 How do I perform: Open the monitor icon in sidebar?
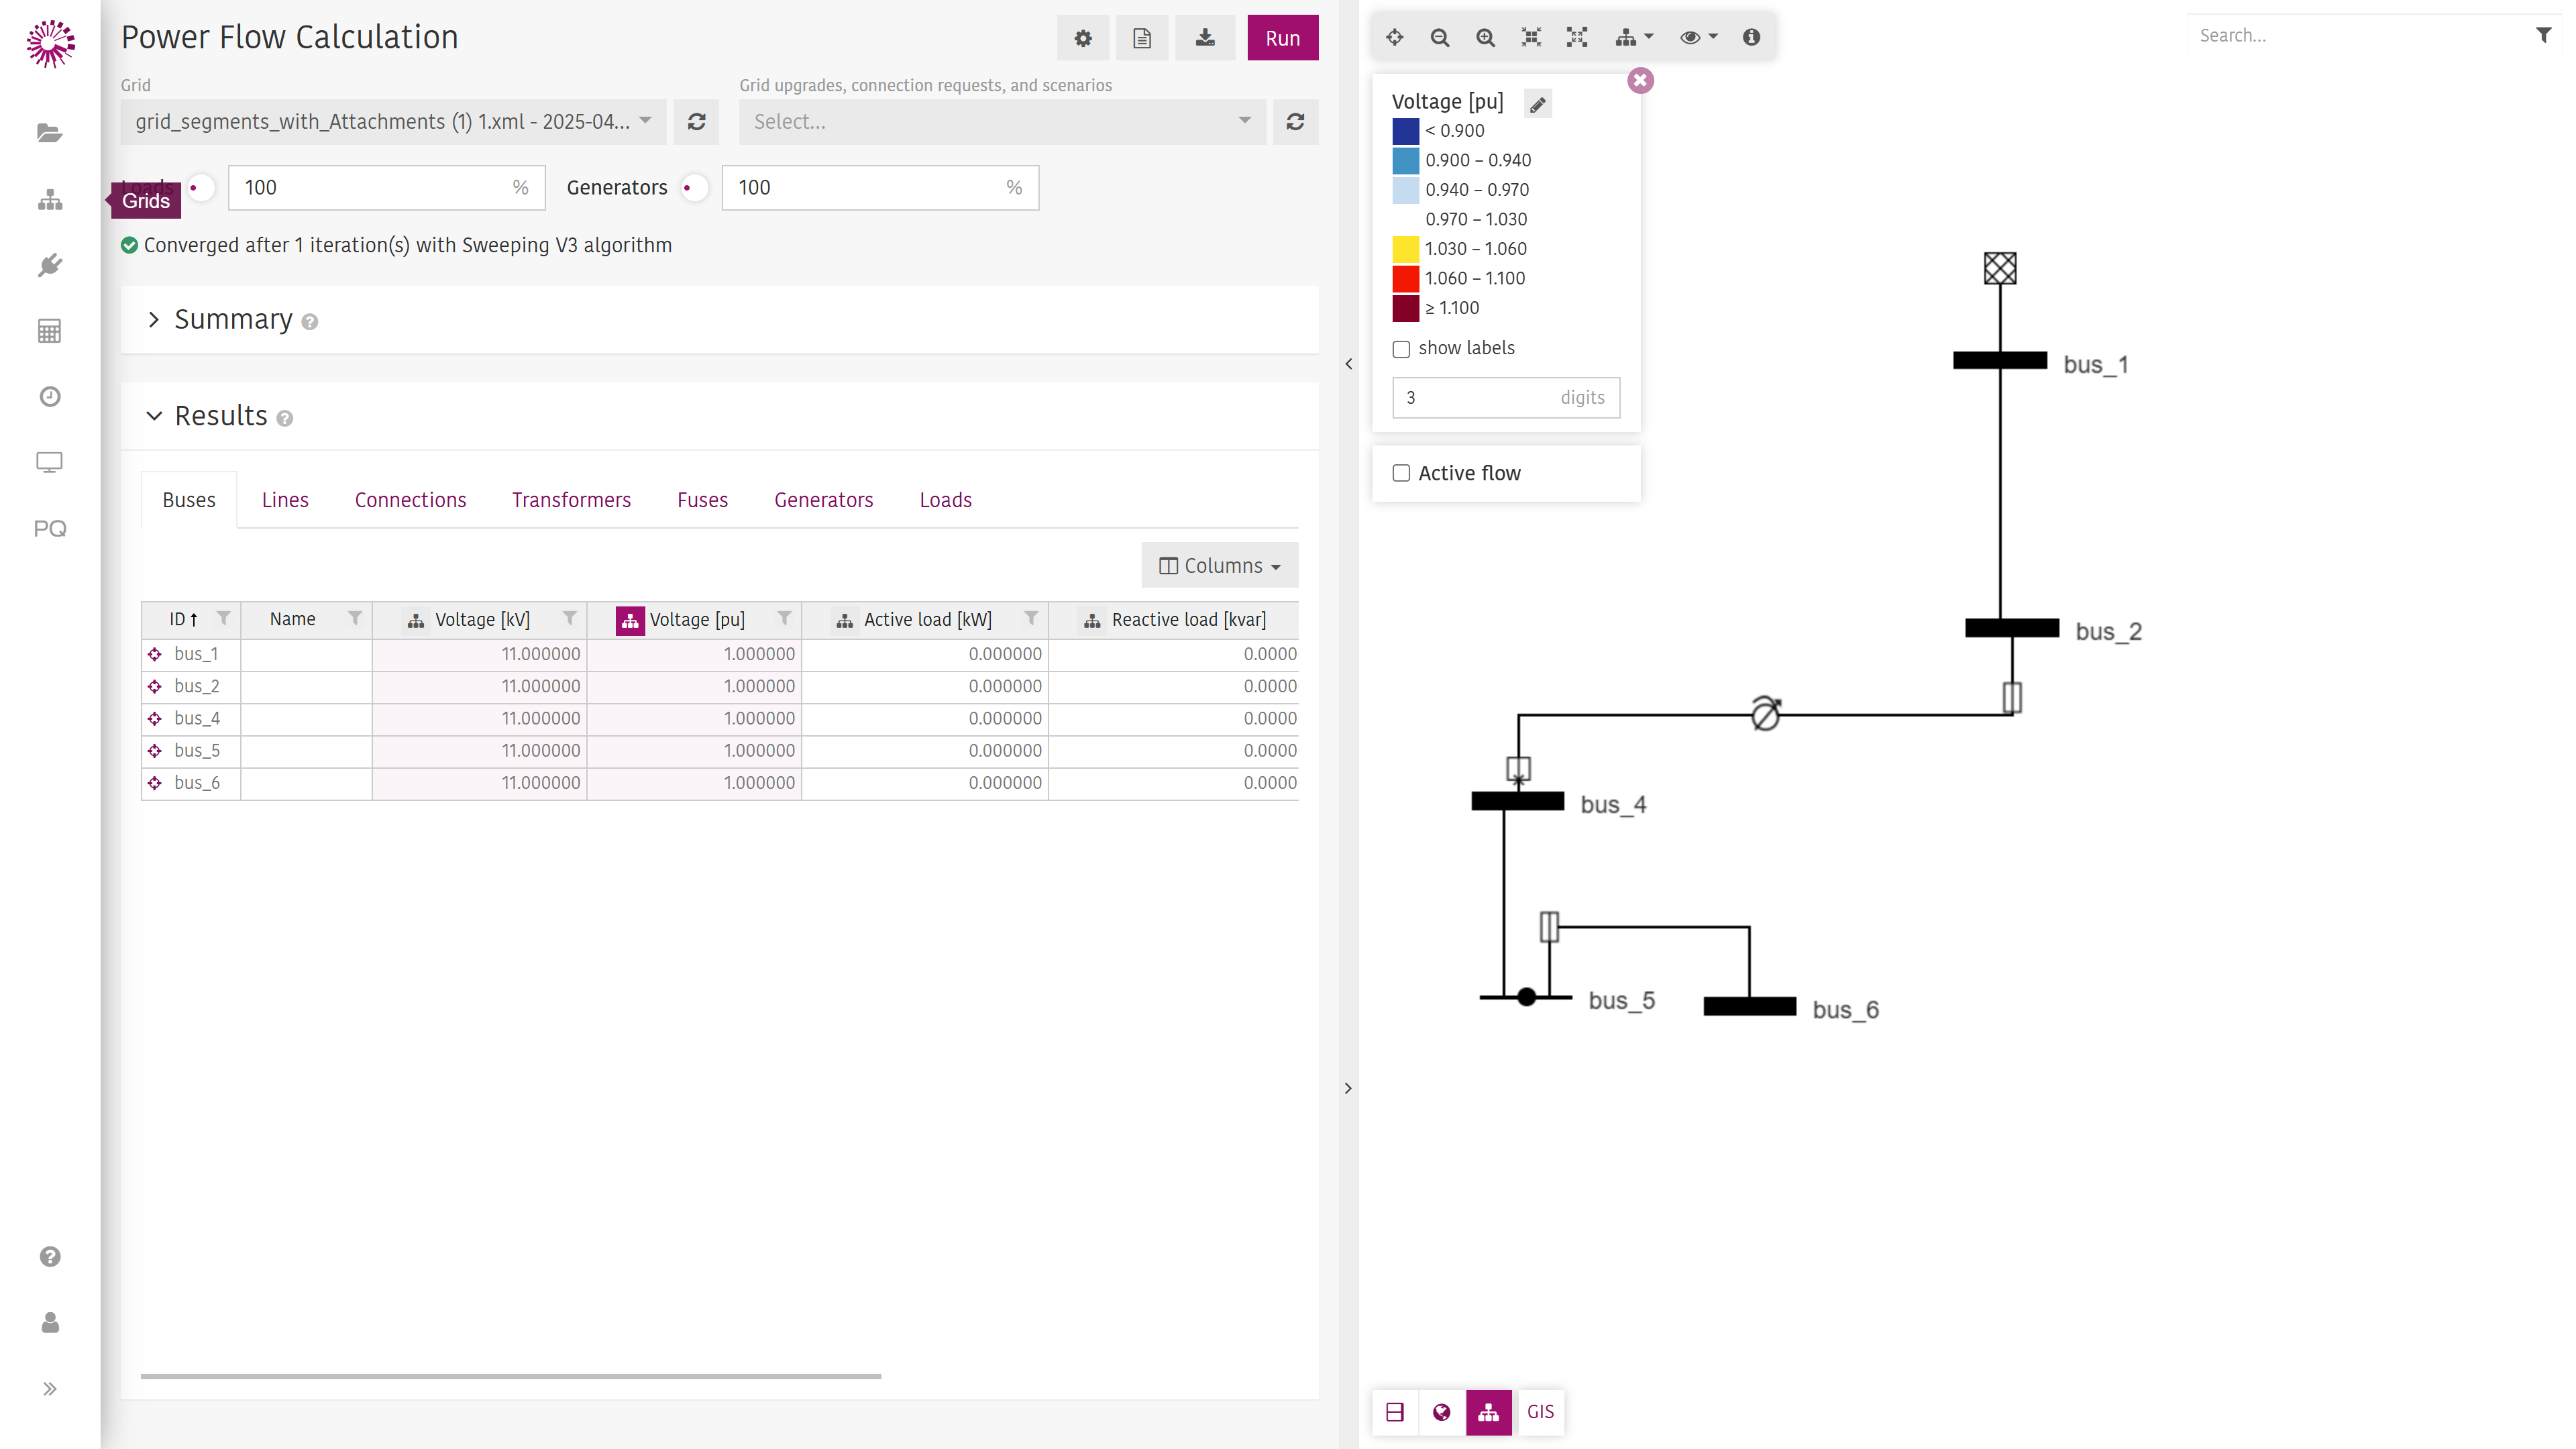50,462
